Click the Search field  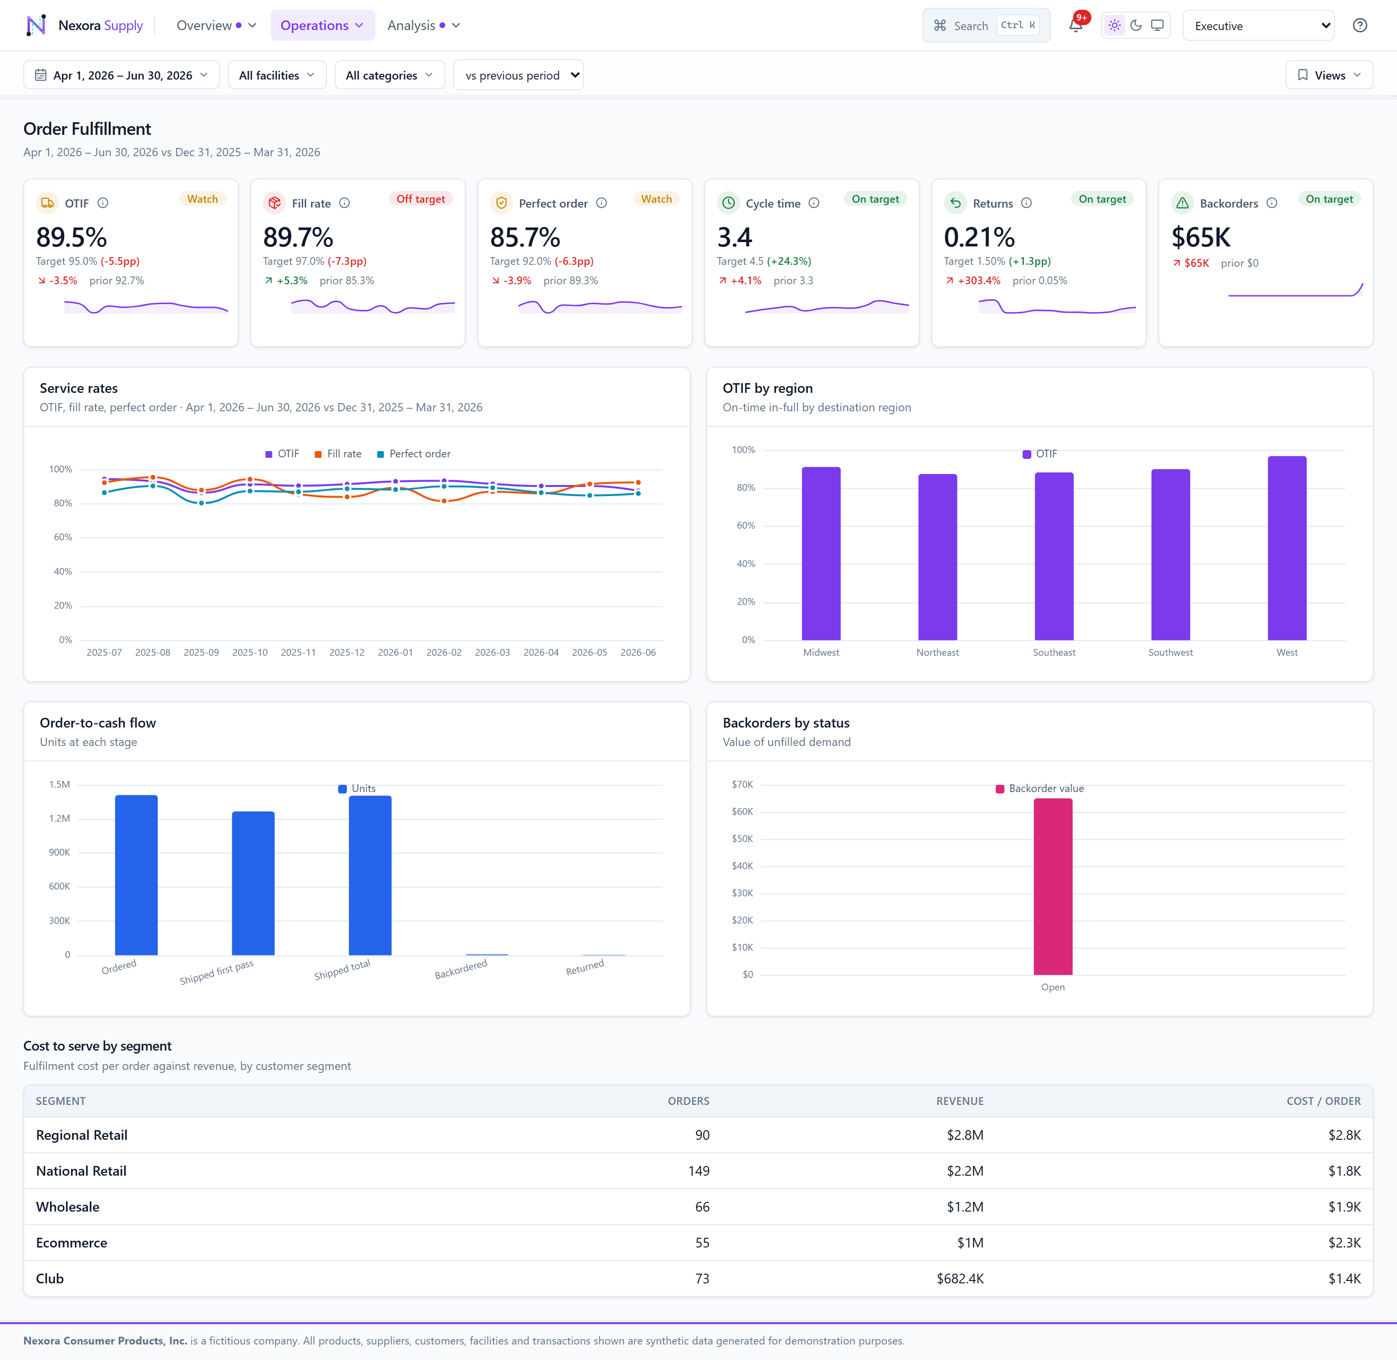point(986,26)
